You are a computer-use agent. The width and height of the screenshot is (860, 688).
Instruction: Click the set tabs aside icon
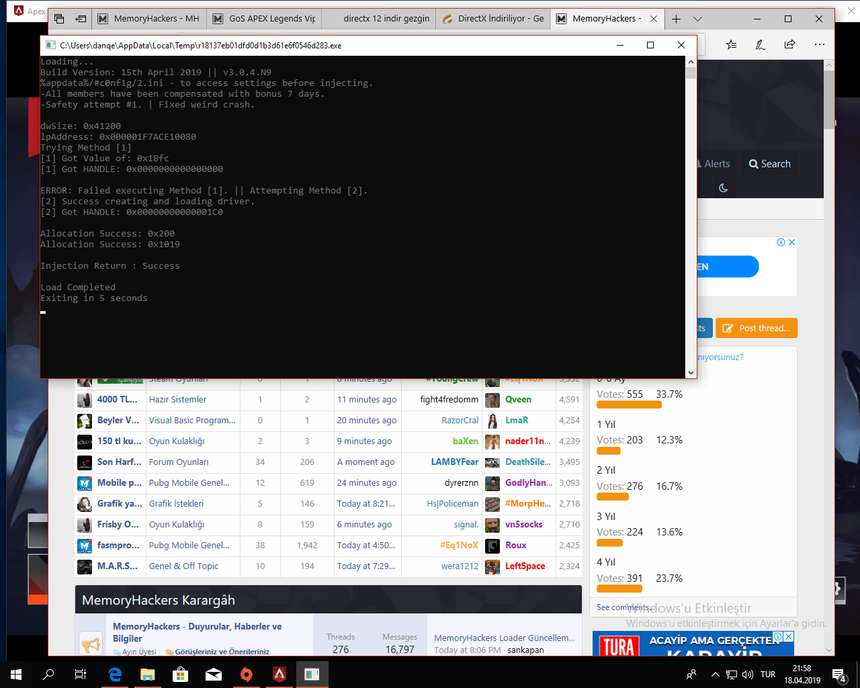(81, 19)
